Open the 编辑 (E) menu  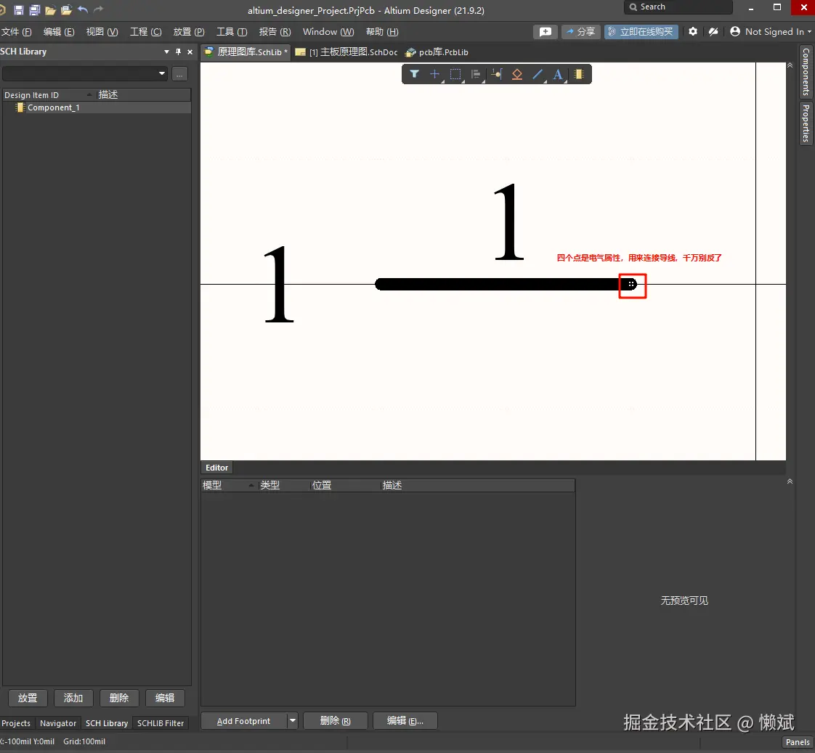pyautogui.click(x=59, y=32)
